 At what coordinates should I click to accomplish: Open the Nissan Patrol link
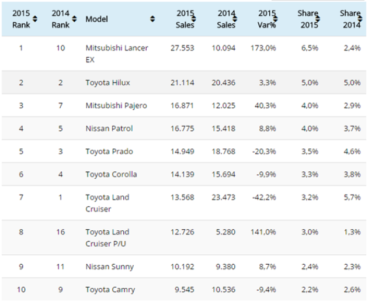coord(109,129)
